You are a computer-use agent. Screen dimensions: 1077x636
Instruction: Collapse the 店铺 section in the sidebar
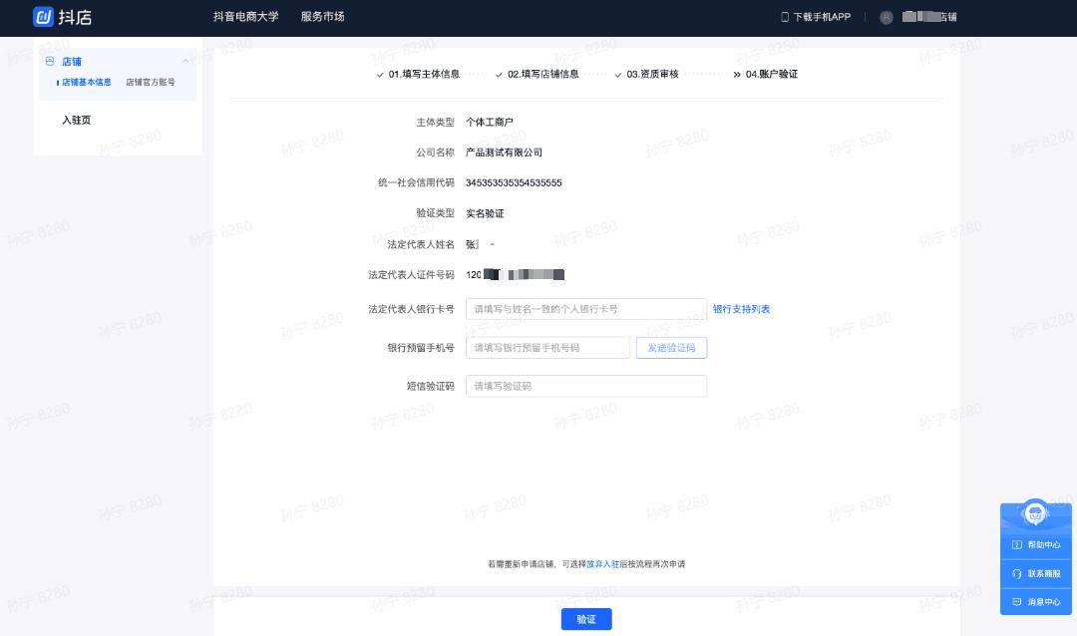point(185,61)
